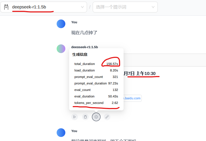Open the 选择一个提示词 prompt dropdown
206x141 pixels.
[125, 7]
